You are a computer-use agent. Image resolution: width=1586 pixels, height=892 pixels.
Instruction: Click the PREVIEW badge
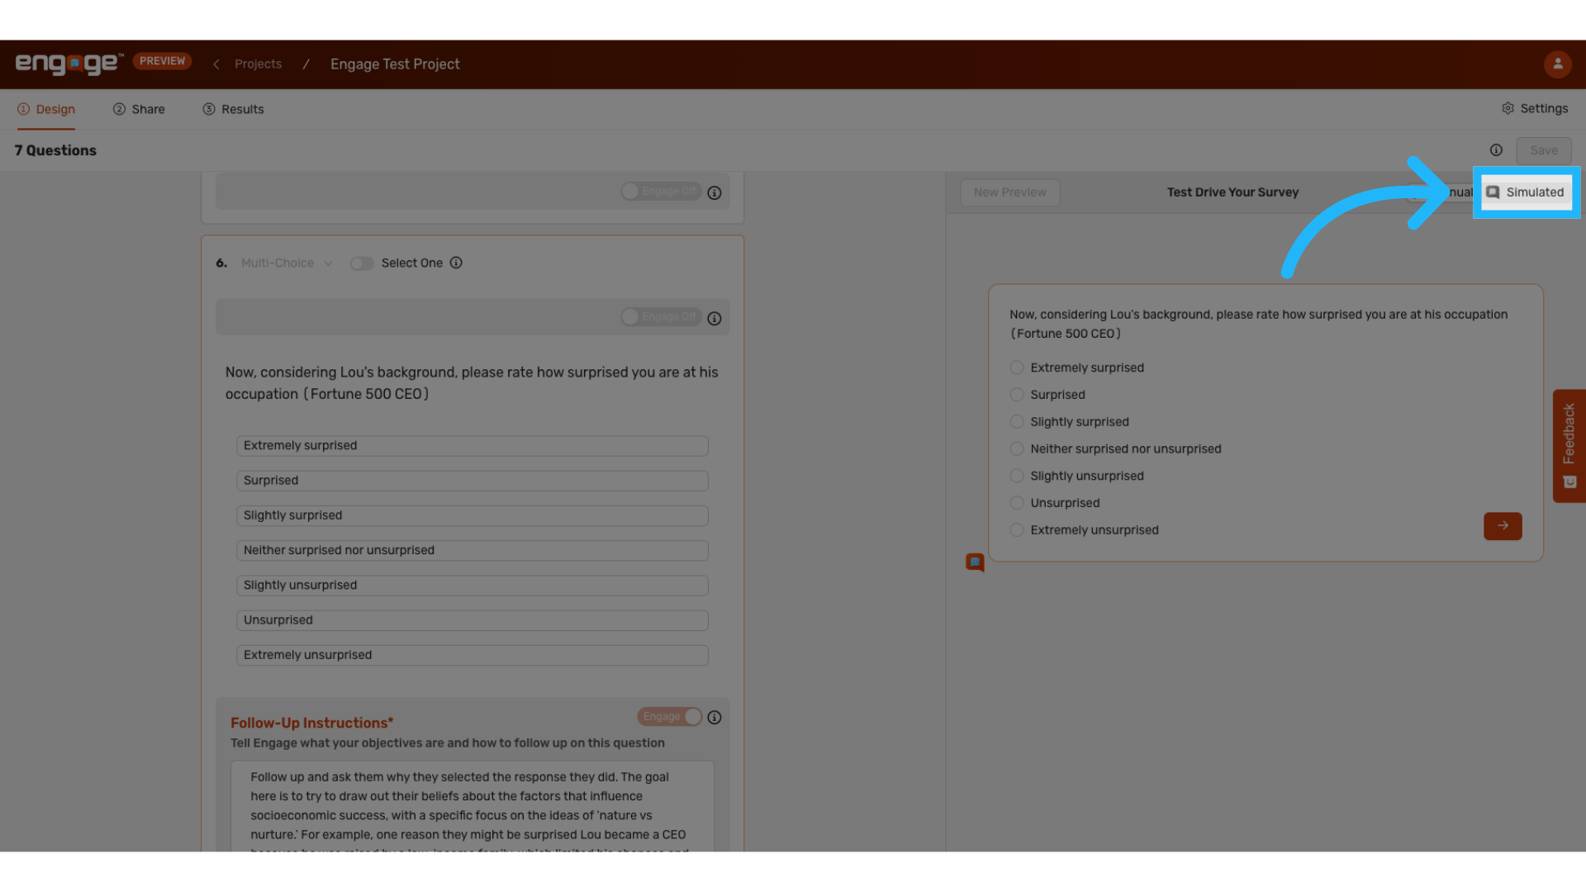click(162, 61)
